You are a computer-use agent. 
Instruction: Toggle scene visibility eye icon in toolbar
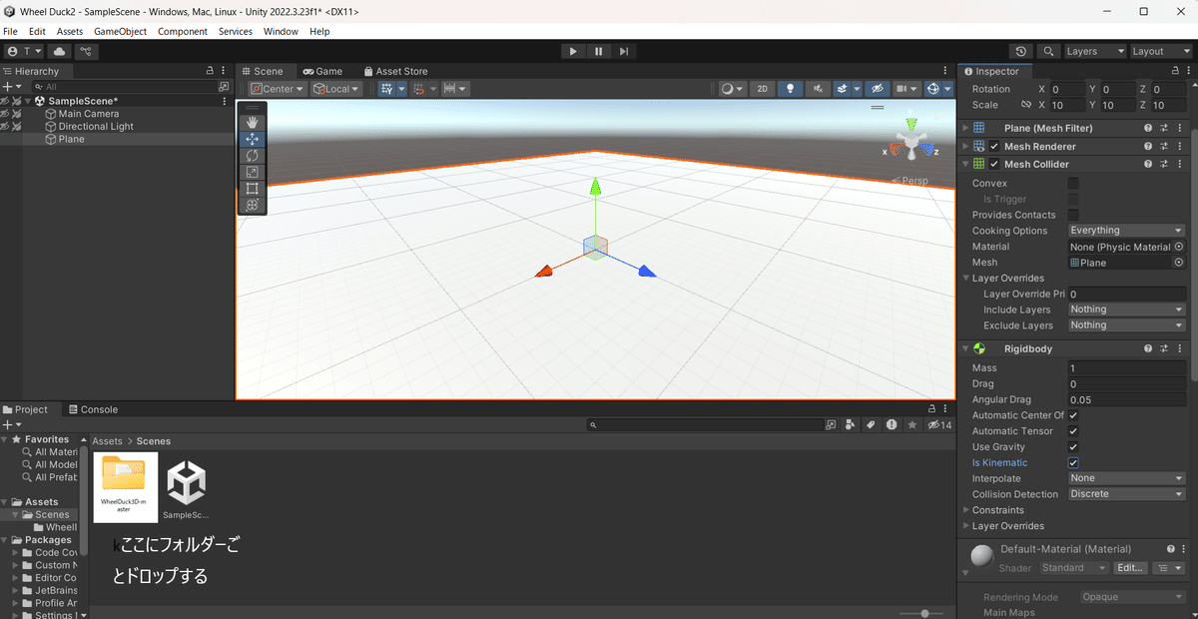point(877,89)
